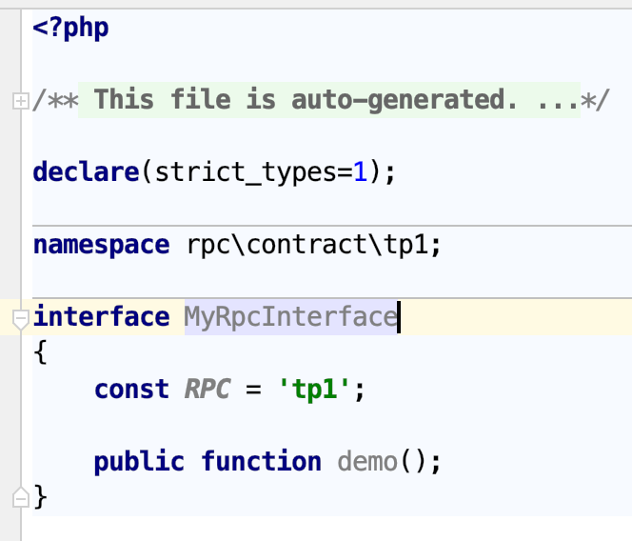The height and width of the screenshot is (541, 632).
Task: Click the demo method name
Action: (x=367, y=462)
